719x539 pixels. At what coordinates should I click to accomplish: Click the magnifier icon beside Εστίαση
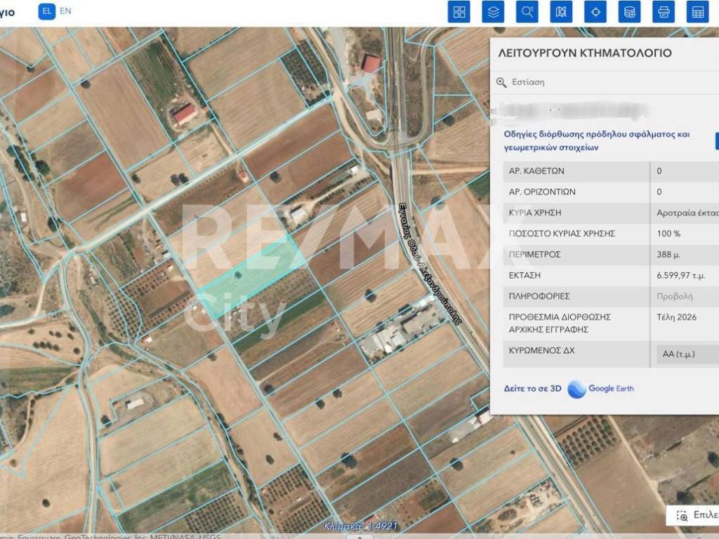coord(501,82)
